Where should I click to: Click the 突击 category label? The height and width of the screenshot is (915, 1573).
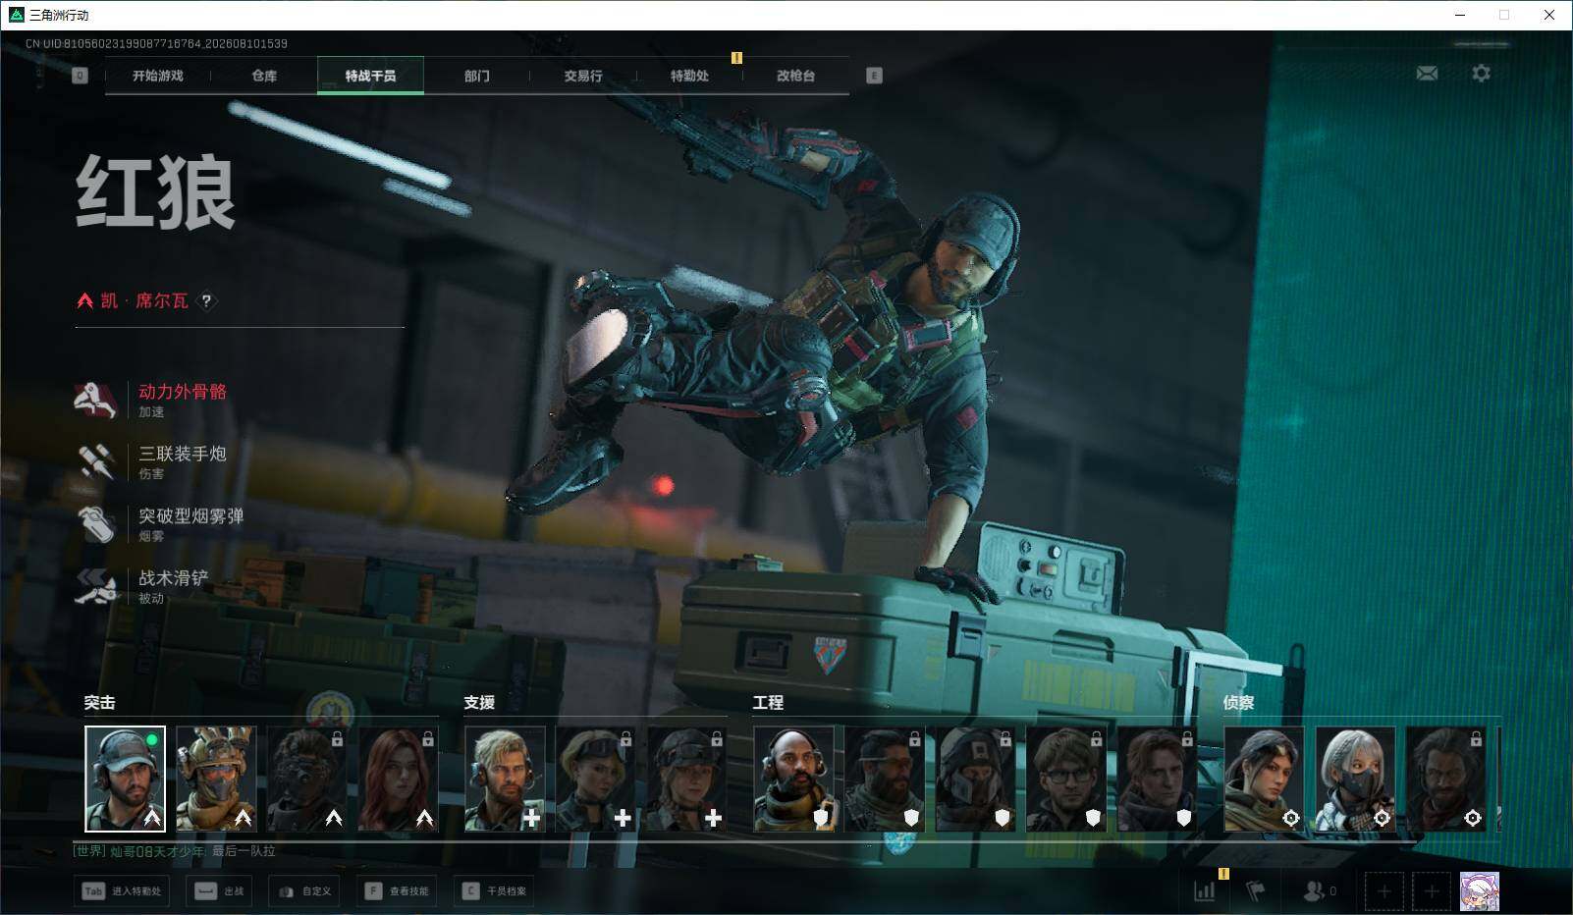(x=99, y=703)
